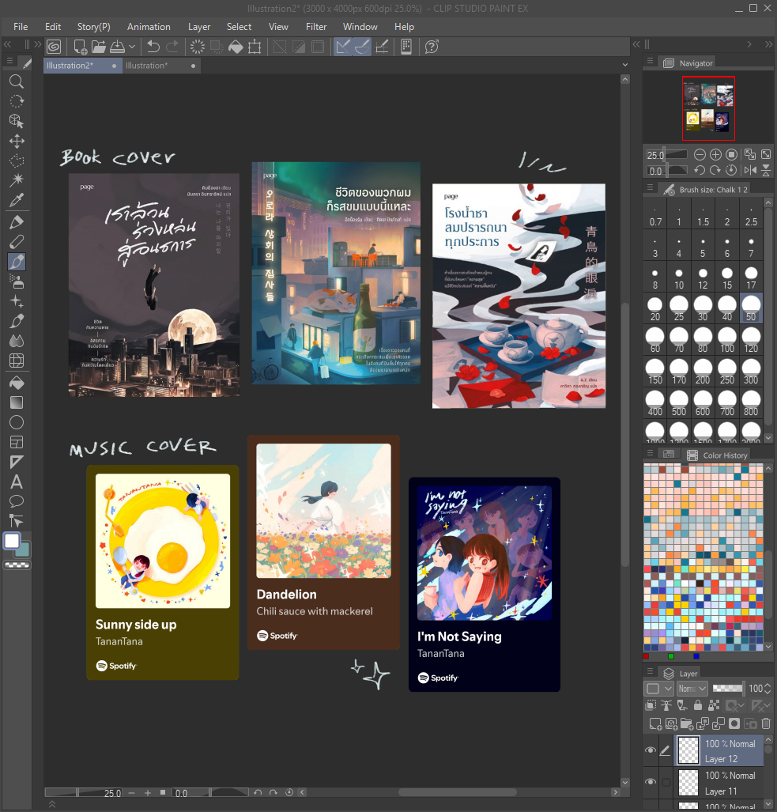Click the Undo arrow in command bar
This screenshot has width=777, height=812.
click(x=153, y=47)
